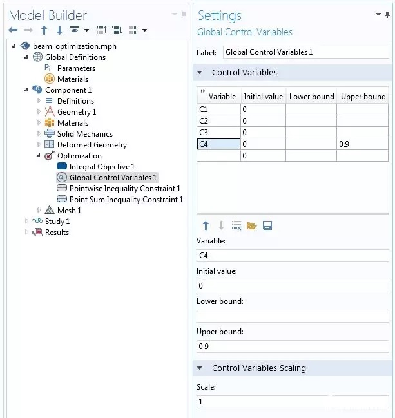
Task: Move table row down arrow
Action: 221,225
